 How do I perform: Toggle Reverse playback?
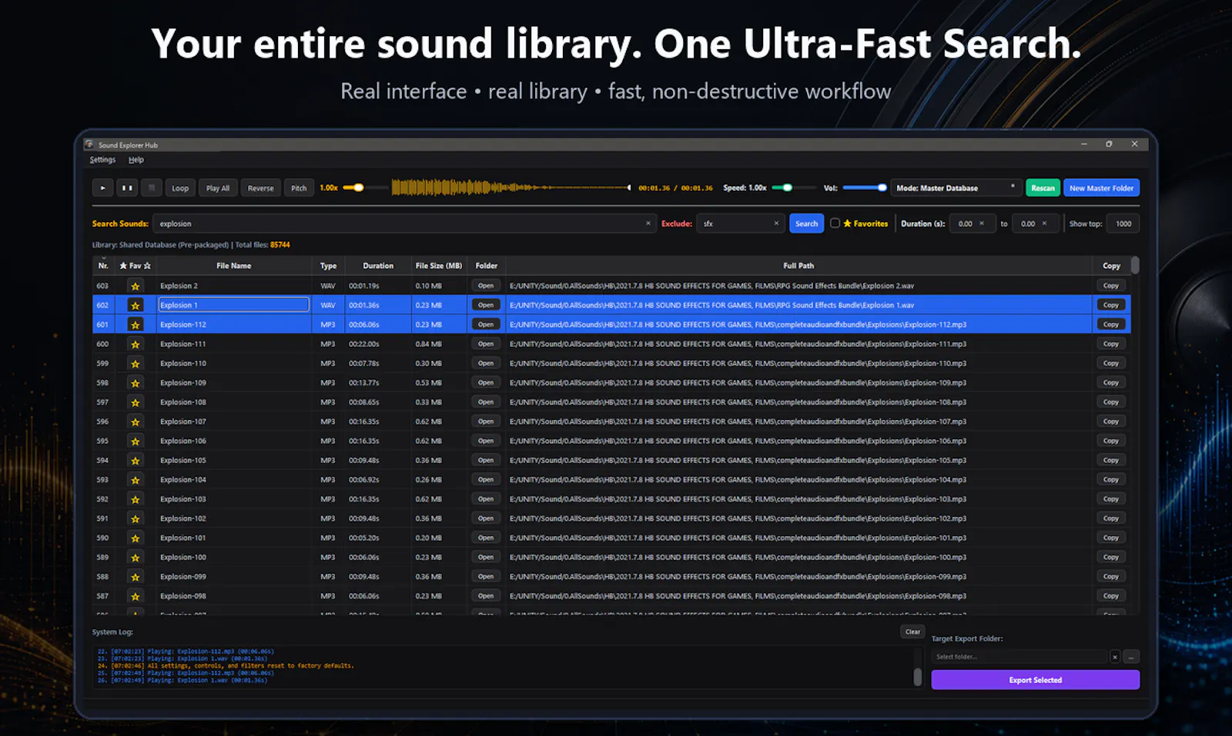[x=260, y=188]
